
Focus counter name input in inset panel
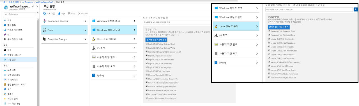[309, 10]
